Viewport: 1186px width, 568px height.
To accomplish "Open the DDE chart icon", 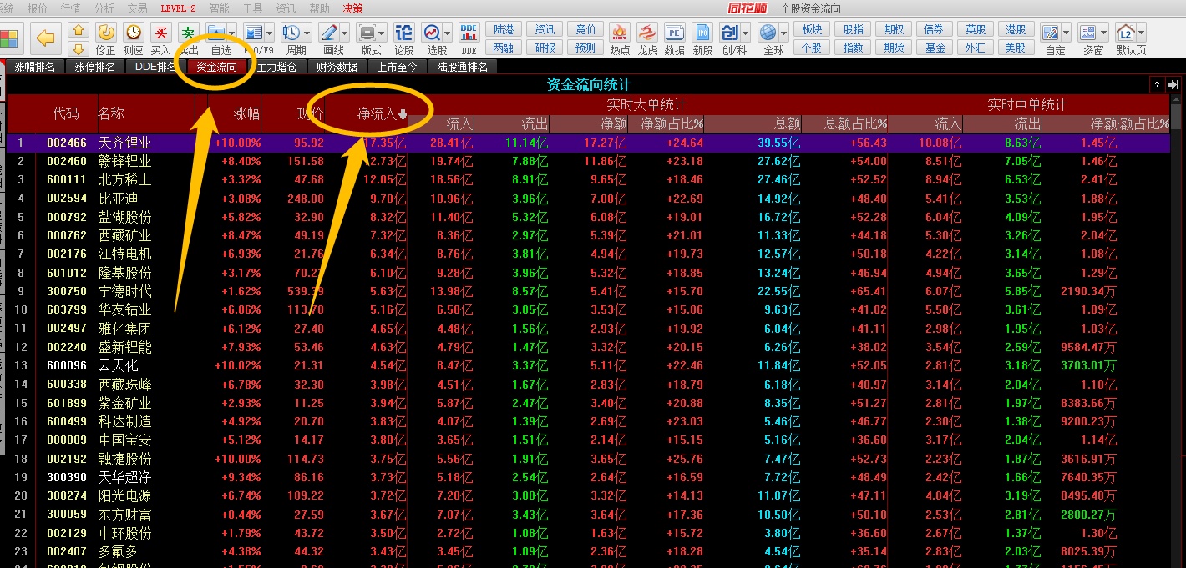I will pyautogui.click(x=469, y=32).
